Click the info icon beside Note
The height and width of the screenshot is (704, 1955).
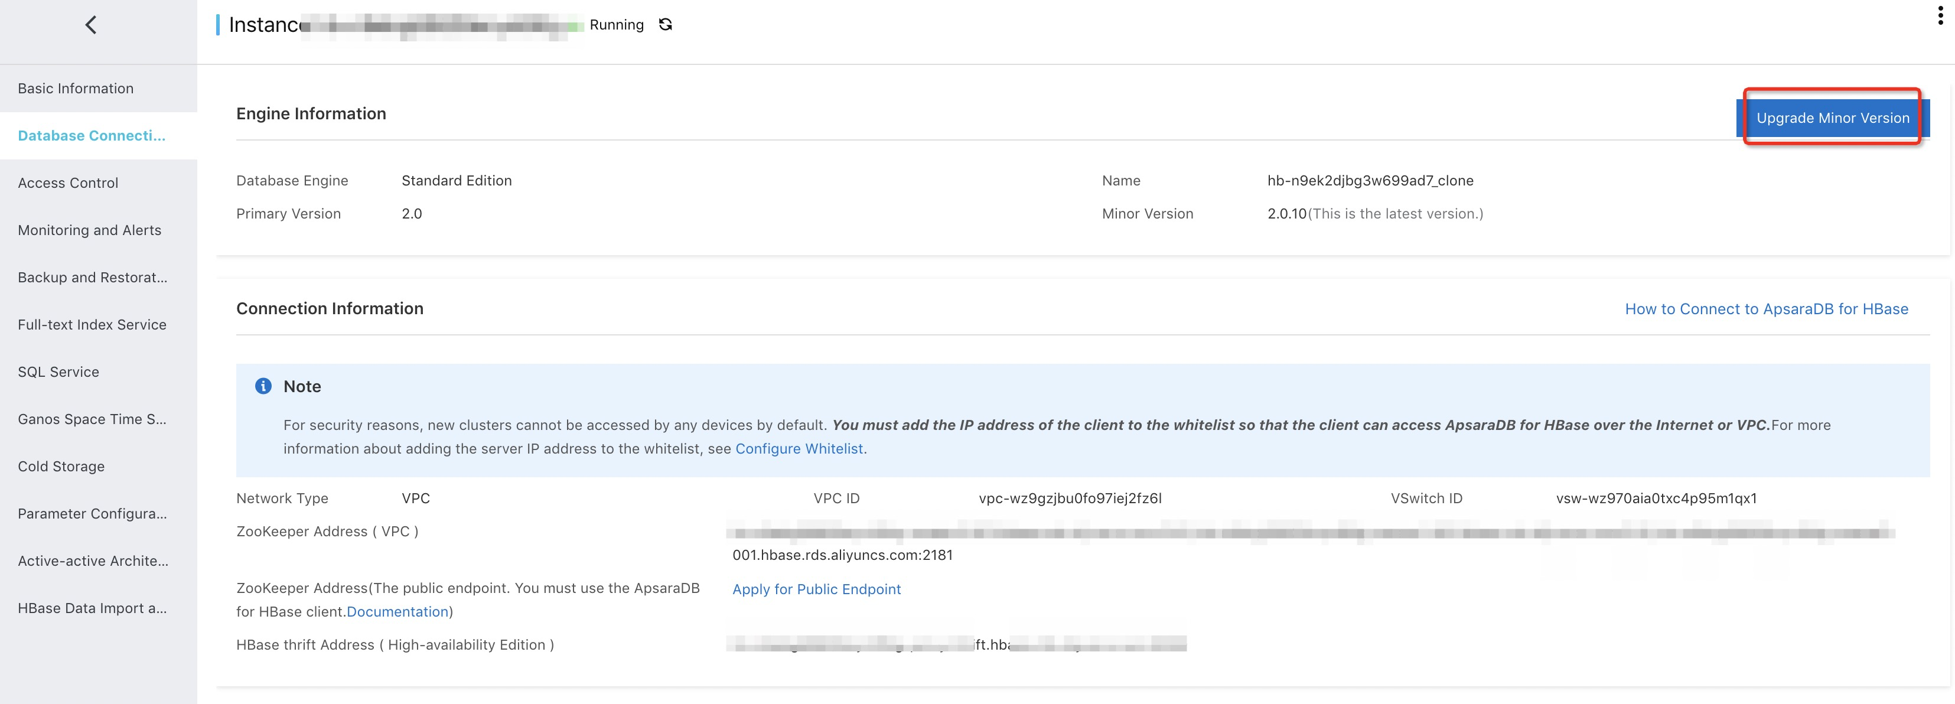(263, 386)
